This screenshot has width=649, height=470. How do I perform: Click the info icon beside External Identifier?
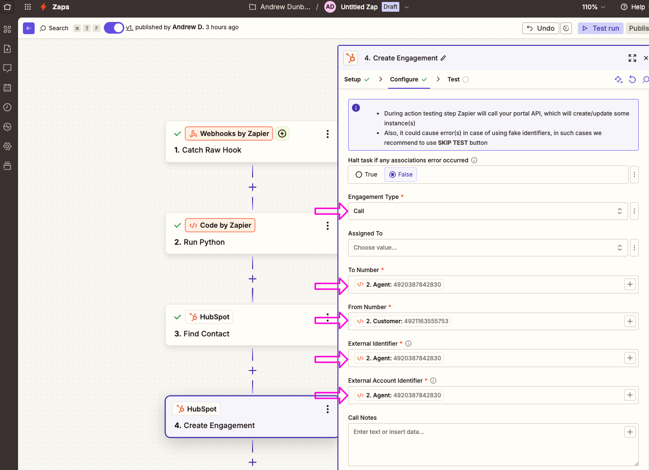pos(409,344)
